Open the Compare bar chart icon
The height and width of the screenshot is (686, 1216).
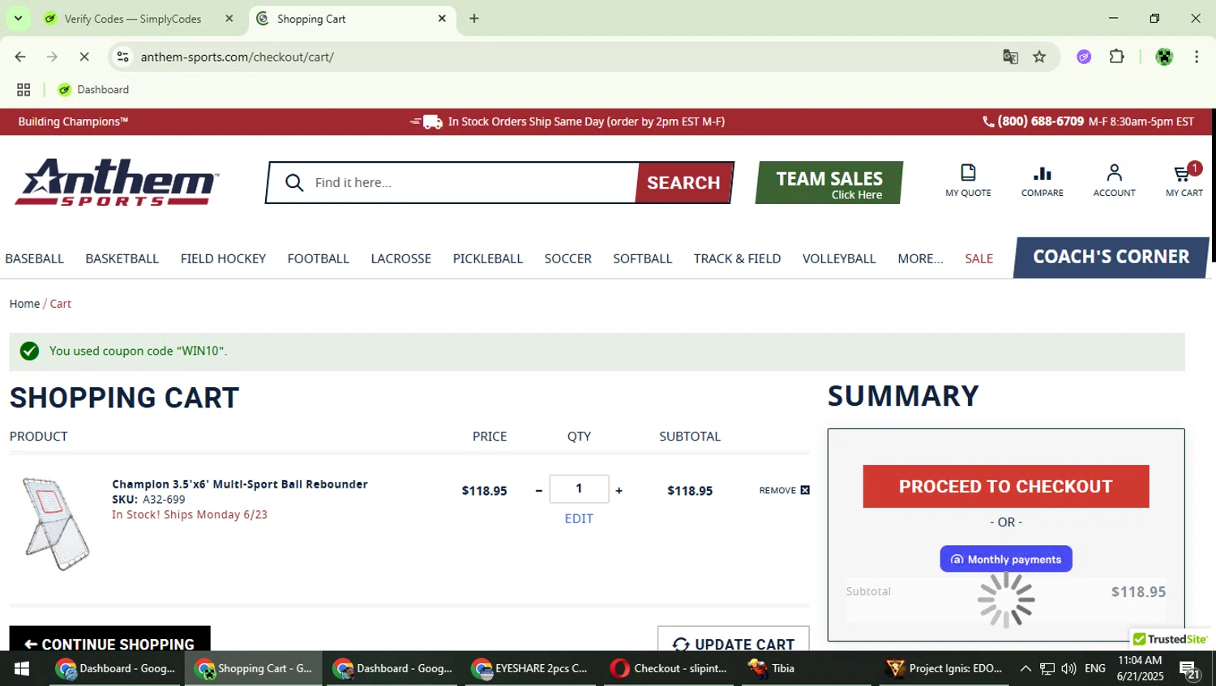(x=1042, y=173)
